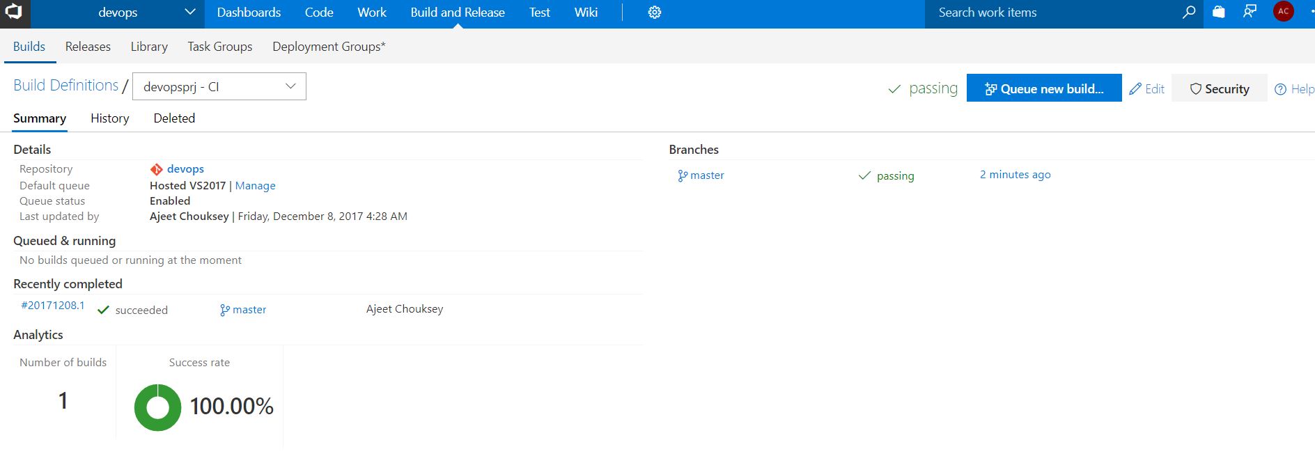
Task: Open the Work menu
Action: point(372,13)
